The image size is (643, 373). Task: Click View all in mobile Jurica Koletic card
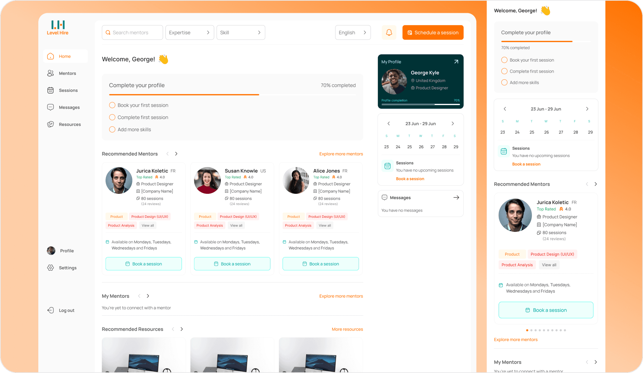549,265
